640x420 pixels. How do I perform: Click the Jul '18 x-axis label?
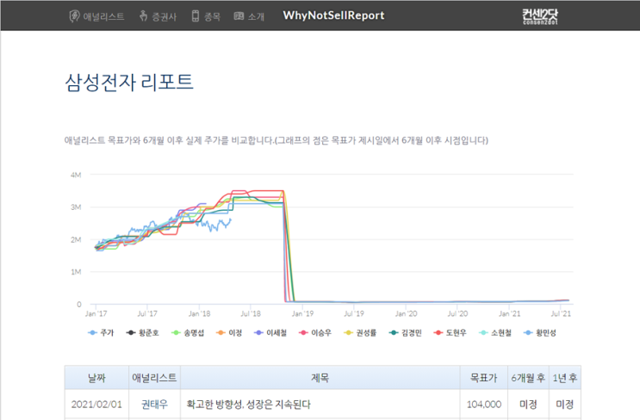coord(251,313)
